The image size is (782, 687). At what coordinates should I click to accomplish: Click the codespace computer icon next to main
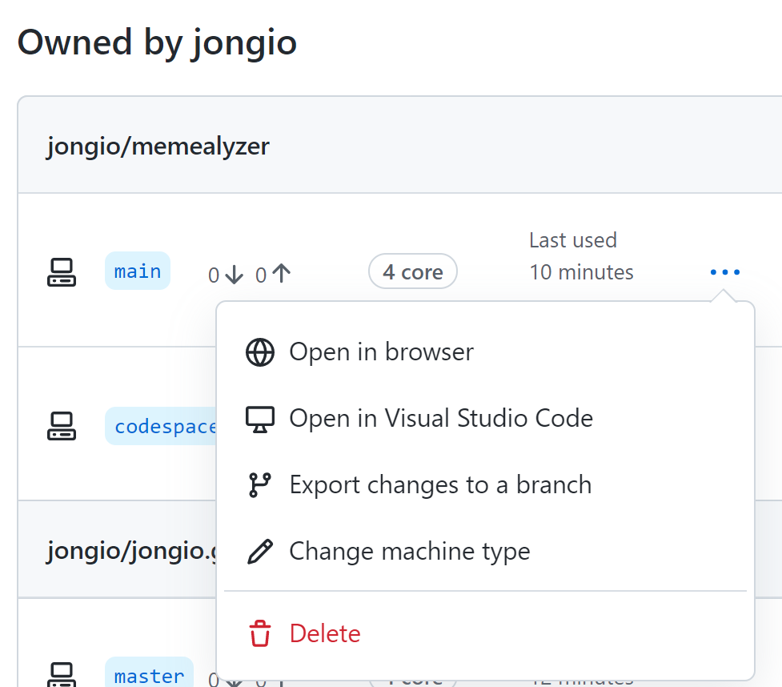coord(62,271)
